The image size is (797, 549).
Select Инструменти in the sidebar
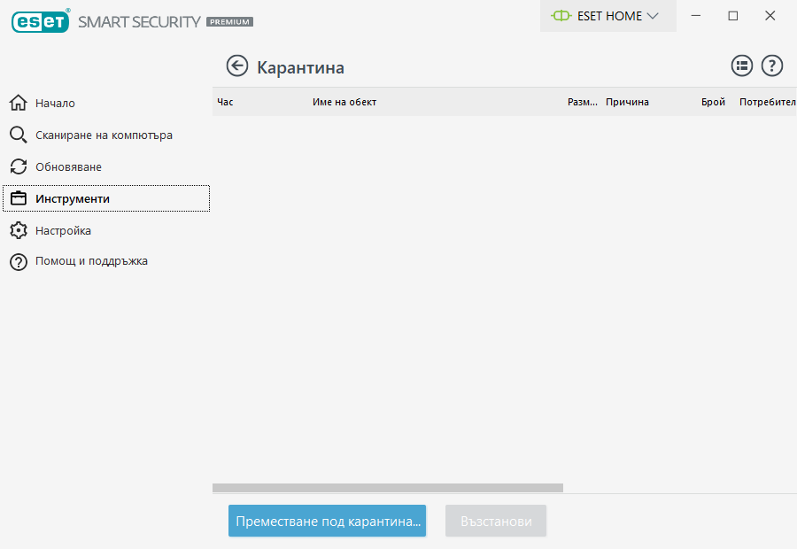106,198
